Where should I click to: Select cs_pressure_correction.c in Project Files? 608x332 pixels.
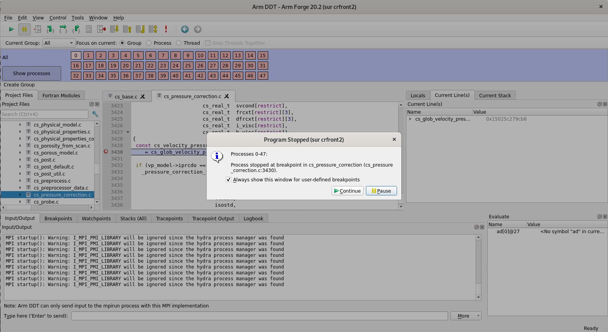pyautogui.click(x=62, y=195)
